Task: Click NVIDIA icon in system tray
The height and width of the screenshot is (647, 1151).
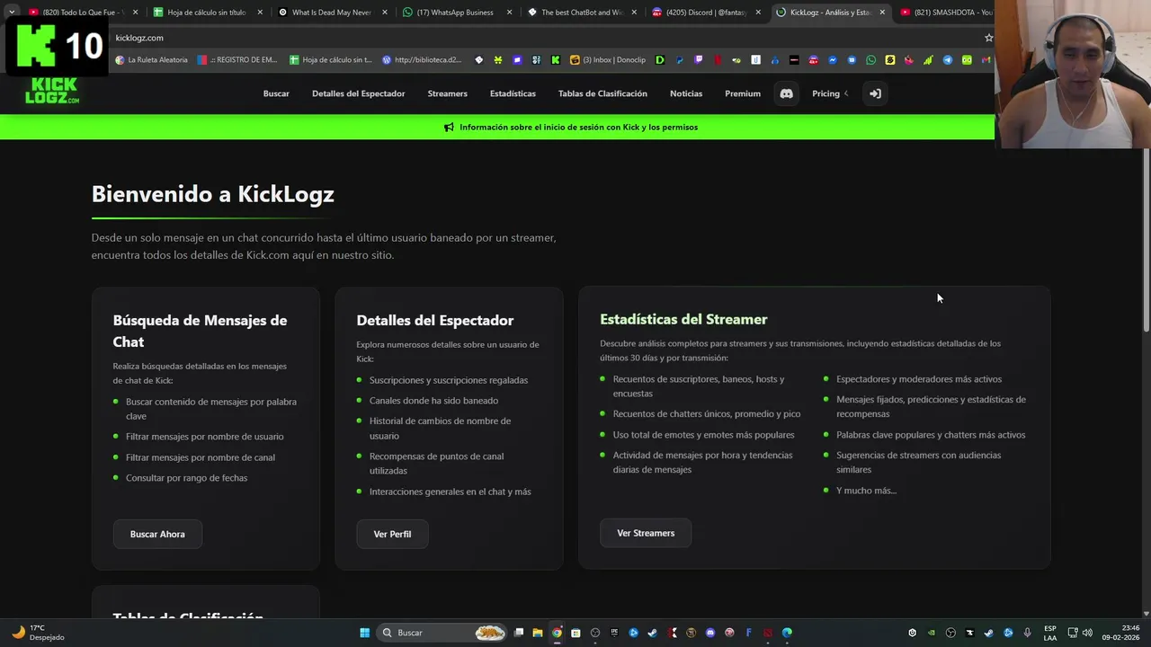Action: (931, 633)
